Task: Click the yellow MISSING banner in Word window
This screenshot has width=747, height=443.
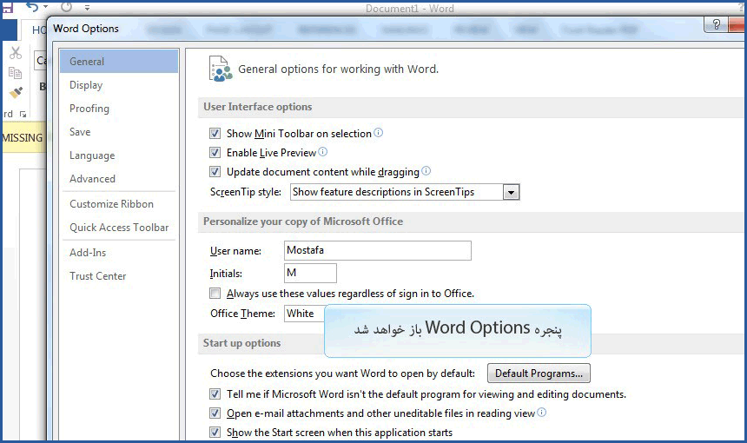Action: pos(23,137)
